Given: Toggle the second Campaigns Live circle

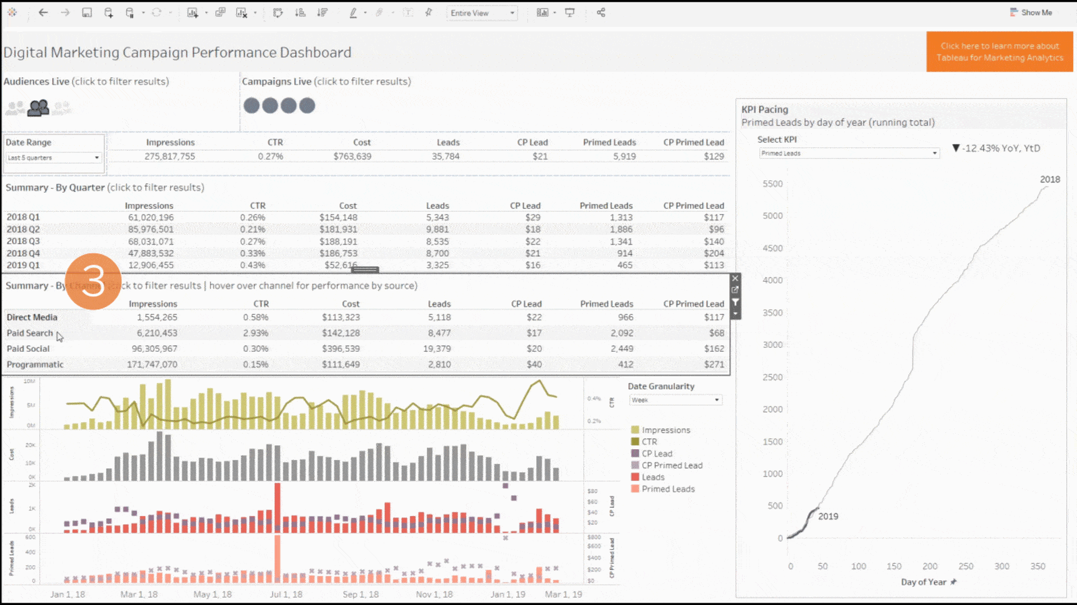Looking at the screenshot, I should point(270,105).
